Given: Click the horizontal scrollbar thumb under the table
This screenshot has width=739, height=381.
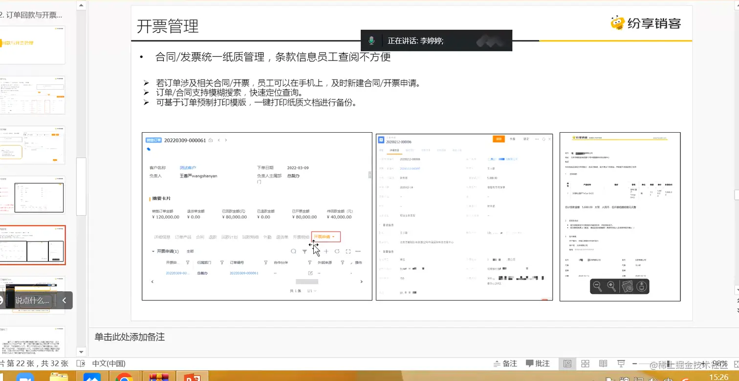Looking at the screenshot, I should tap(307, 281).
